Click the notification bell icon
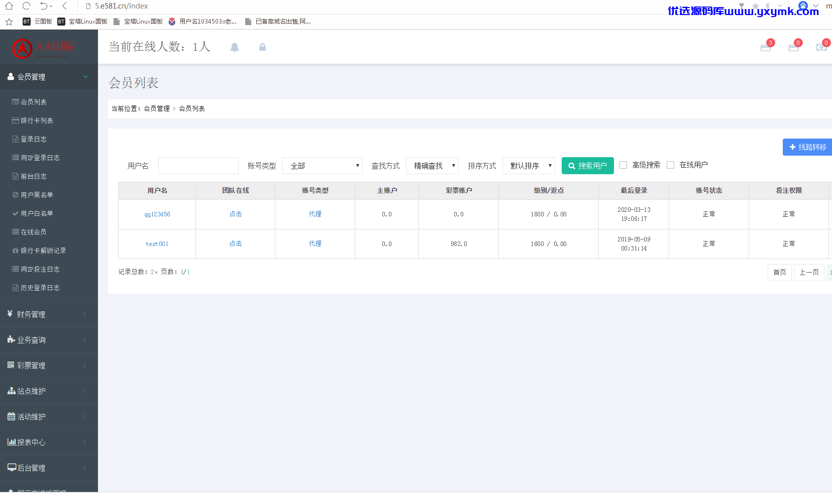 [235, 47]
